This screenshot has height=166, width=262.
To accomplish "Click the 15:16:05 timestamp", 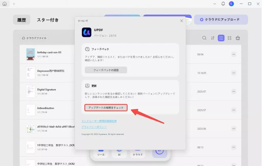I will pos(202,73).
